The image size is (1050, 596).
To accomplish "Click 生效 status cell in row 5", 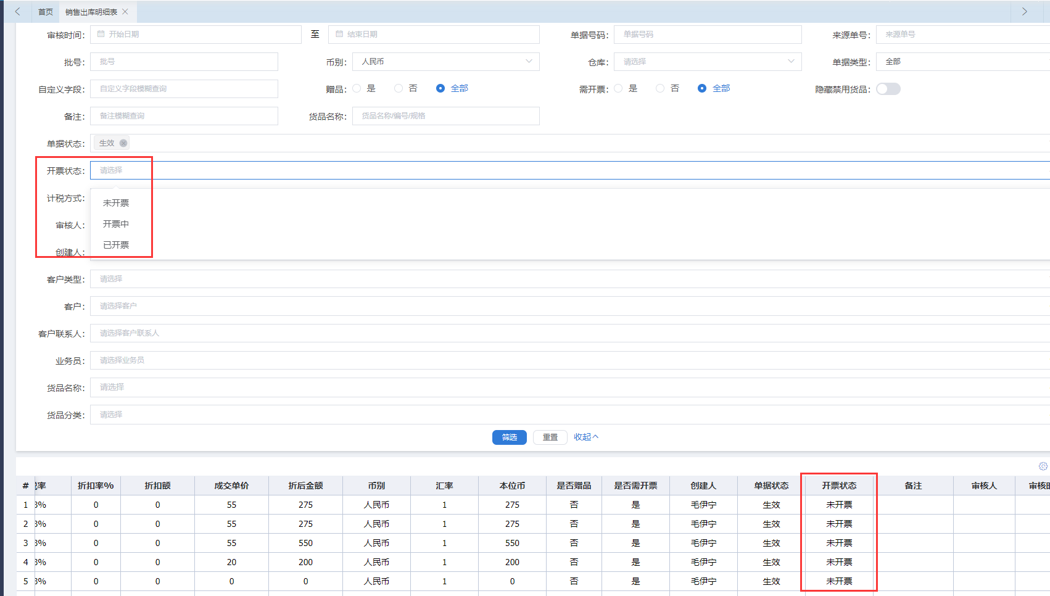I will pyautogui.click(x=771, y=581).
